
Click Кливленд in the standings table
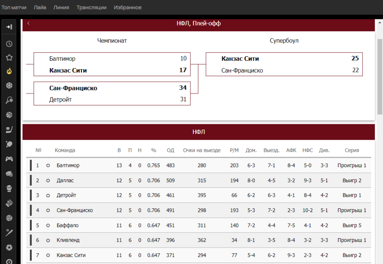68,240
